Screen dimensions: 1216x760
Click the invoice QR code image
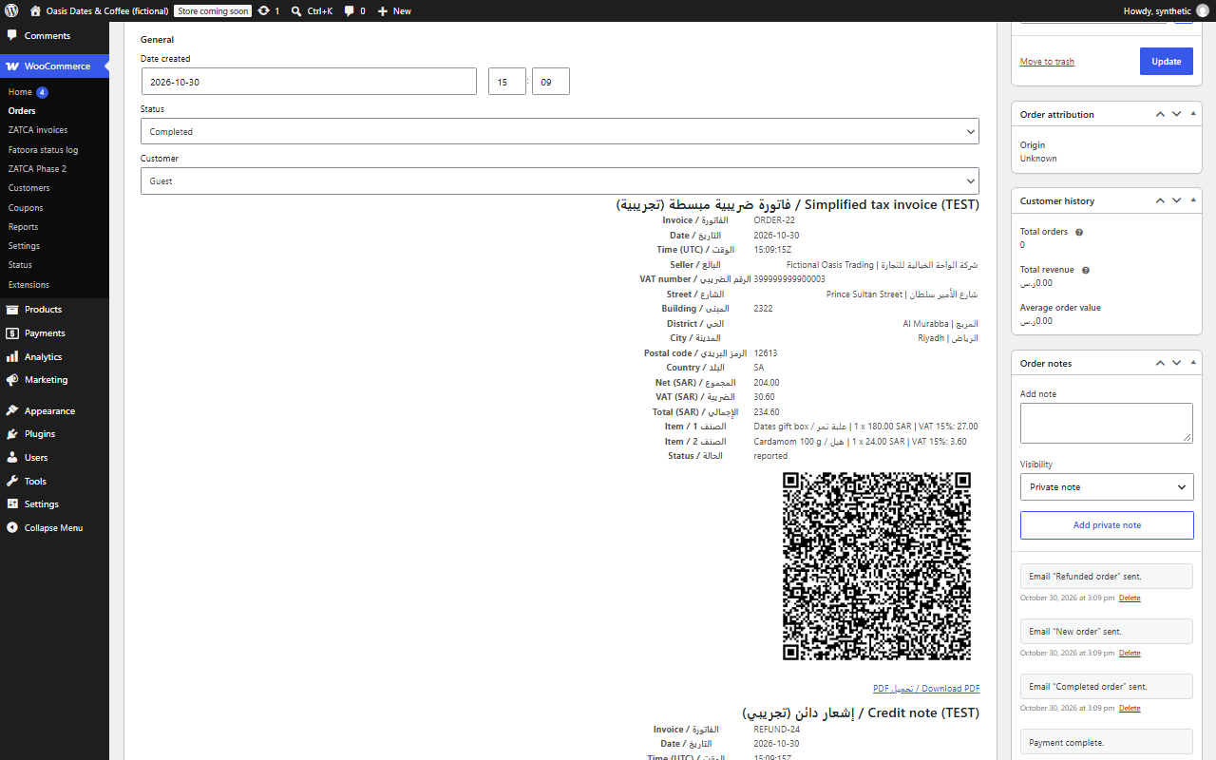click(x=877, y=566)
